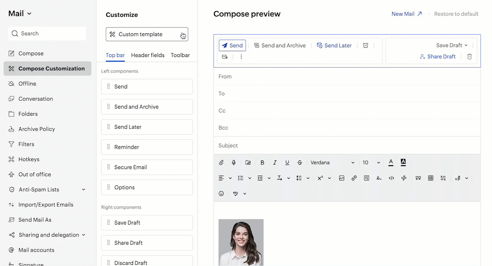This screenshot has height=266, width=492.
Task: Toggle underline formatting
Action: coord(287,163)
